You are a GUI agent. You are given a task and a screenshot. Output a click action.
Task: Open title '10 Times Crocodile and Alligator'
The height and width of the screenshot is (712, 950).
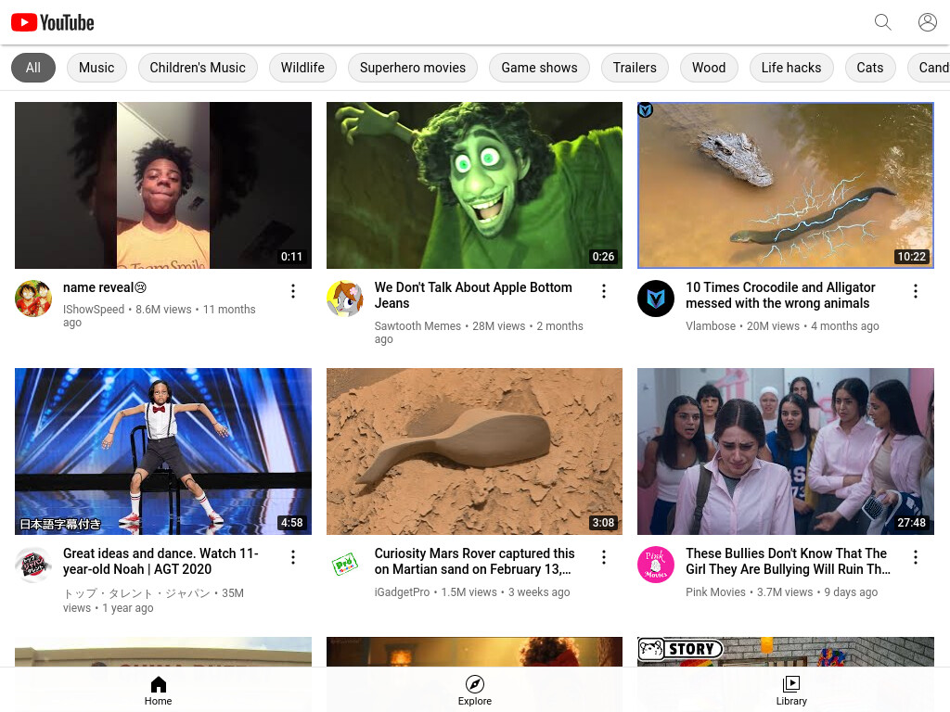coord(780,296)
